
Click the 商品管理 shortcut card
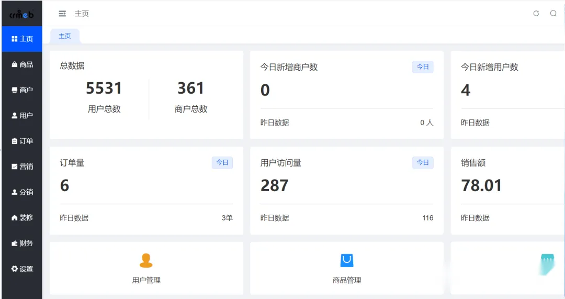click(347, 268)
